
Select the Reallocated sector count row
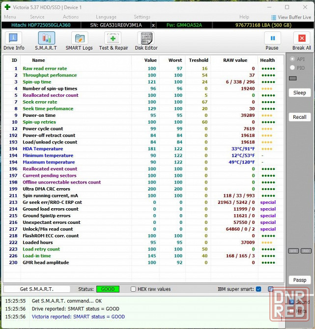click(50, 95)
